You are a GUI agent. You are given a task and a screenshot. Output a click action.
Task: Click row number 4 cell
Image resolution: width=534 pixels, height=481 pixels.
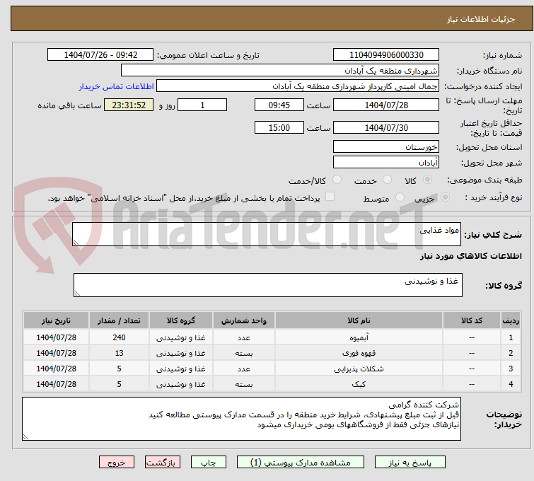coord(511,384)
